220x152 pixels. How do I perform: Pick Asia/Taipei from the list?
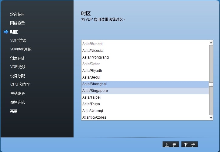145,97
